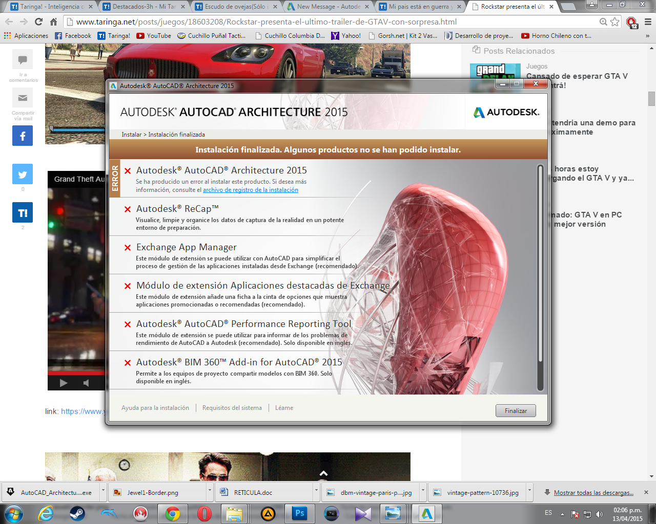Go to Chrome home page
Screen dimensions: 656x524
coord(53,22)
